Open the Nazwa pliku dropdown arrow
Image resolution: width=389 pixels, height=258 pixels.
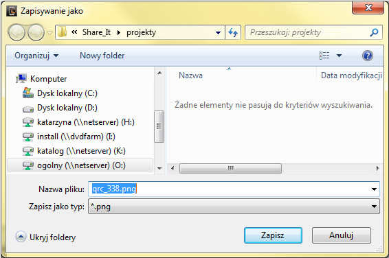(374, 189)
